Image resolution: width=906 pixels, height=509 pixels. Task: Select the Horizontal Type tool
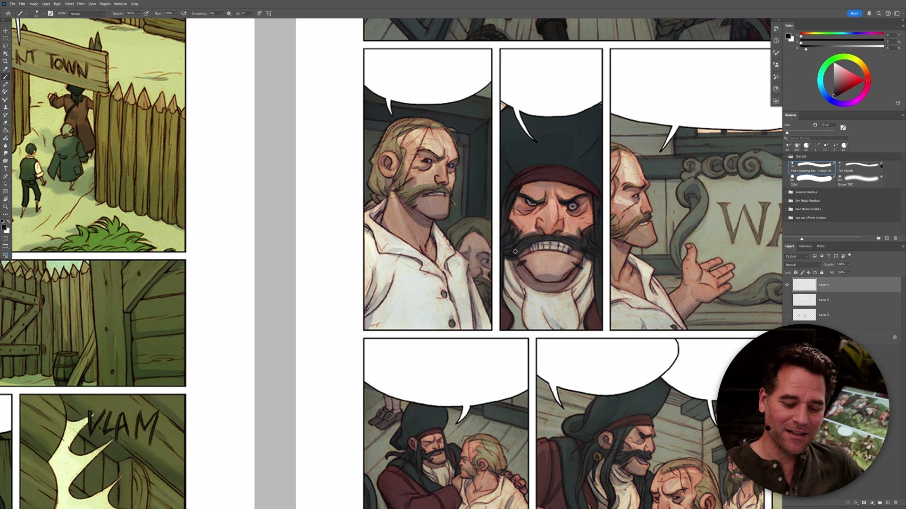coord(6,168)
